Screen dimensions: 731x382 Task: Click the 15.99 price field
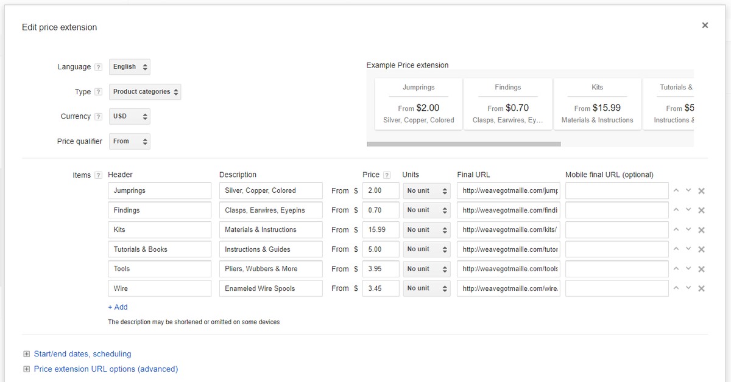381,230
